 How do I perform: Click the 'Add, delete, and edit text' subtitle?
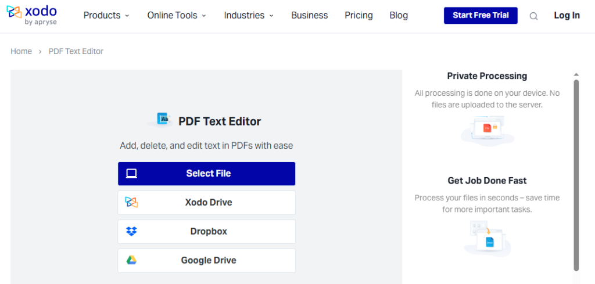pyautogui.click(x=206, y=146)
